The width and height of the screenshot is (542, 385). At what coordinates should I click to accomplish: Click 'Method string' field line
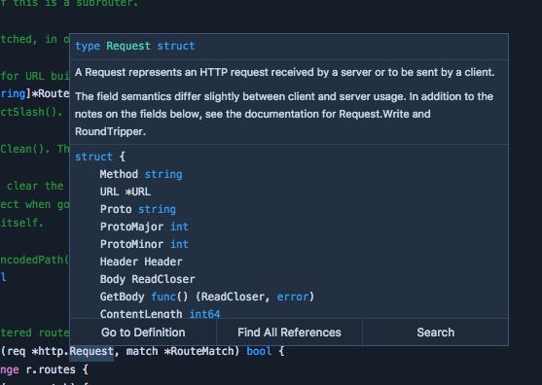coord(141,174)
